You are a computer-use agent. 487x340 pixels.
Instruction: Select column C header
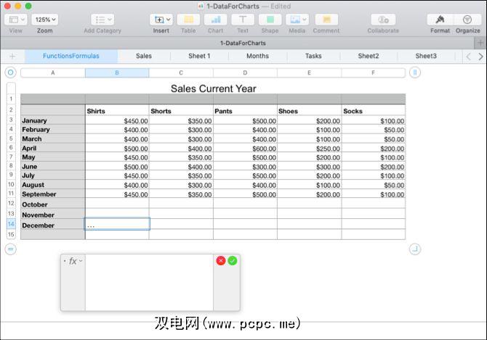(181, 72)
